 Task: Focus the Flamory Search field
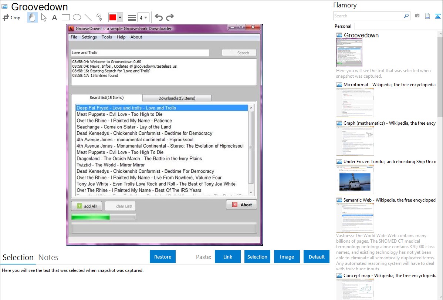coord(368,16)
